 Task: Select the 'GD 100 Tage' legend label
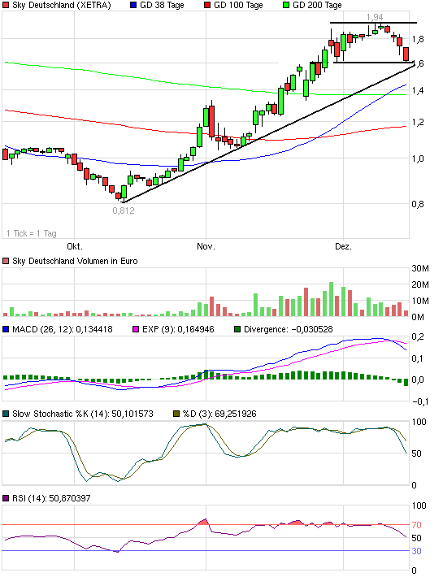point(238,5)
